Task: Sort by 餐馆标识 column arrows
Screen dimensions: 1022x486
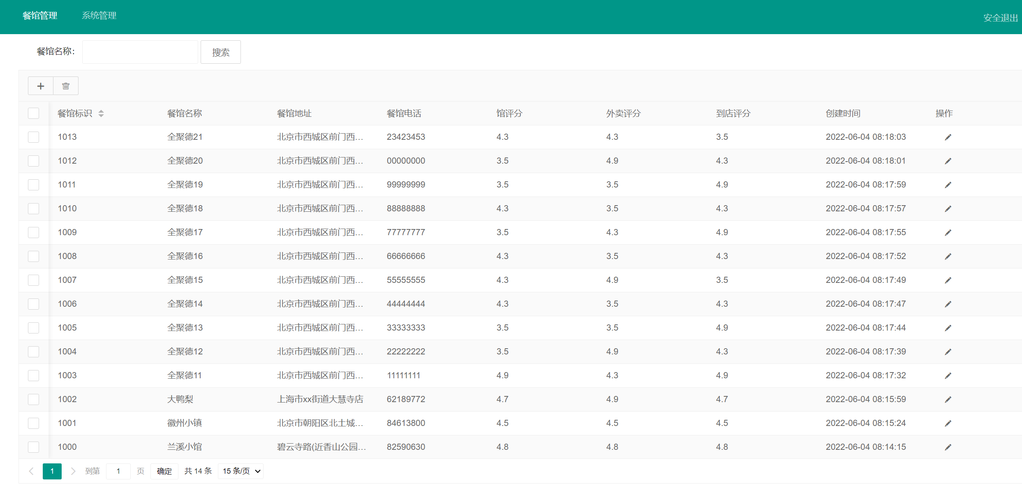Action: click(101, 113)
